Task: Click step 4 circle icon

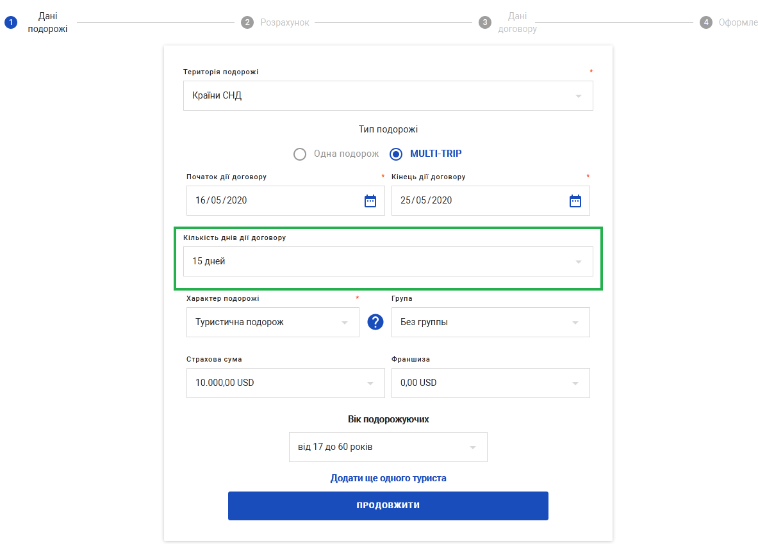Action: pos(706,22)
